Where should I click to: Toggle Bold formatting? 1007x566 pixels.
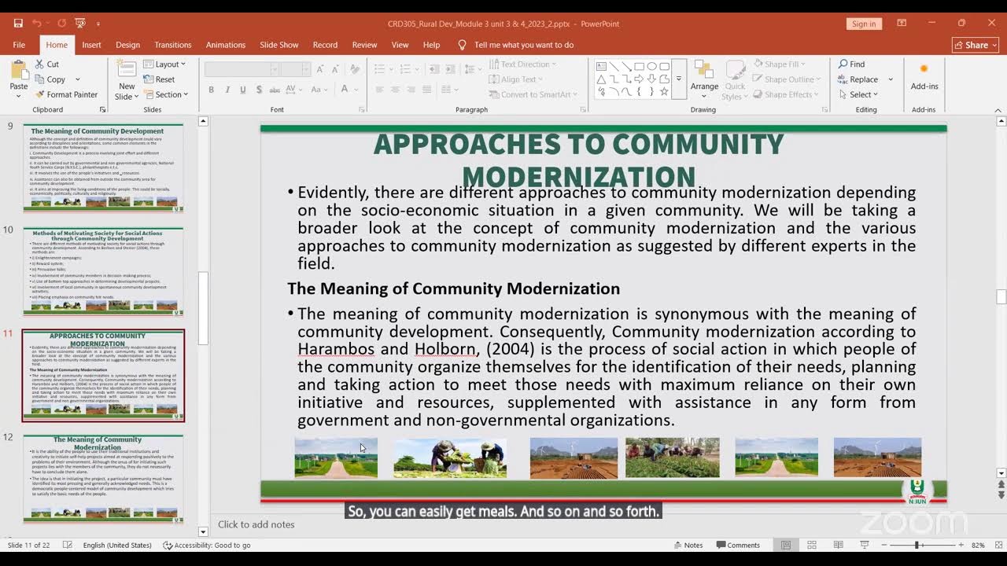pyautogui.click(x=211, y=90)
